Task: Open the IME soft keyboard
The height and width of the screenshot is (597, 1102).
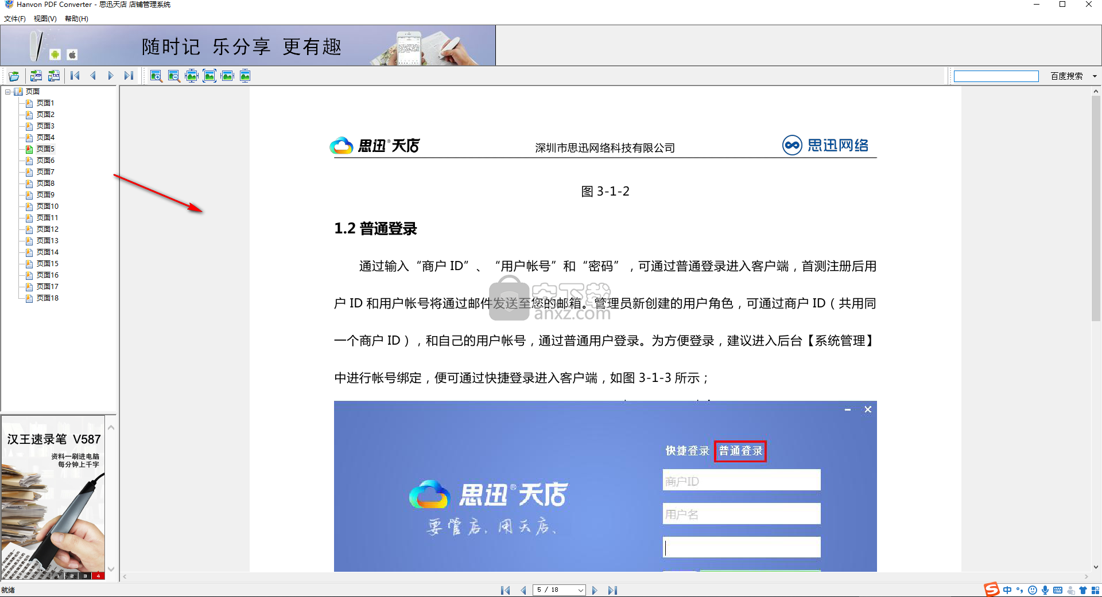Action: pyautogui.click(x=1058, y=590)
